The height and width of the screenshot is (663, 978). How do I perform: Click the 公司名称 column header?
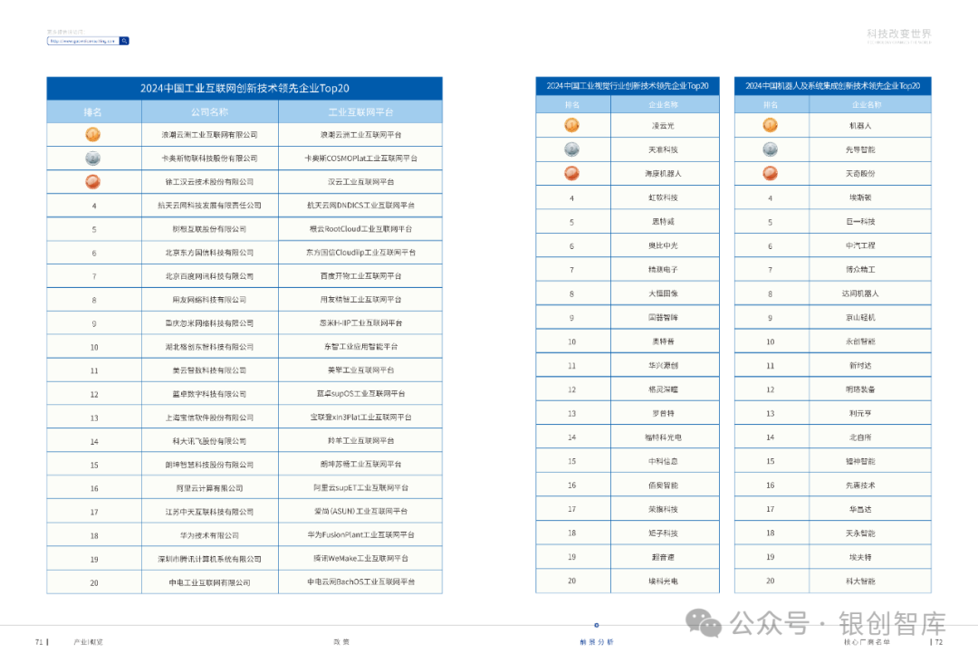pos(209,112)
